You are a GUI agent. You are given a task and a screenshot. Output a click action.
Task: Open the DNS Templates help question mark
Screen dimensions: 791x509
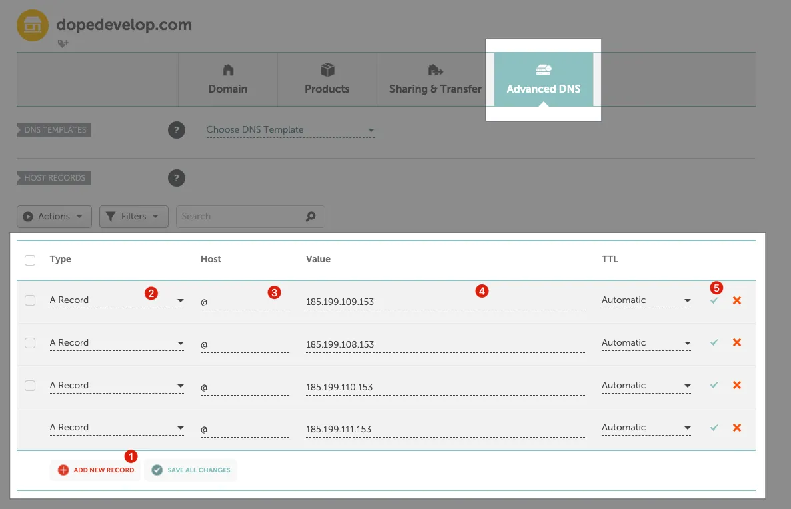click(x=176, y=130)
